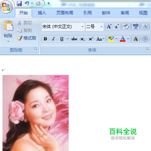This screenshot has height=151, width=151.
Task: Toggle underline formatting
Action: point(62,39)
